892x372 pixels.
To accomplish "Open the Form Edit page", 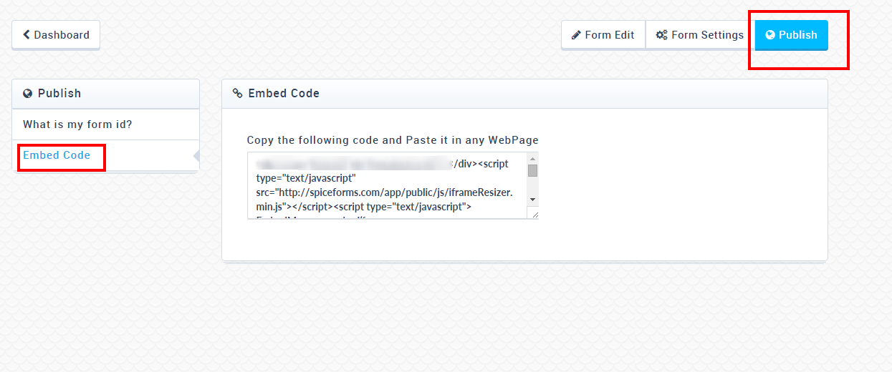I will coord(603,35).
